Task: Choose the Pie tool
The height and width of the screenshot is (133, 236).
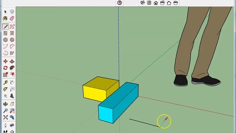Action: point(12,53)
